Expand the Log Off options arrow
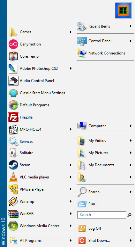 pos(131,228)
